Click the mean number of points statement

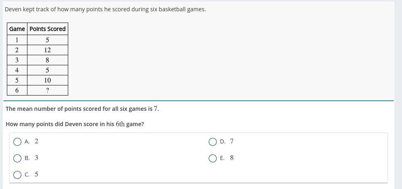pyautogui.click(x=82, y=109)
